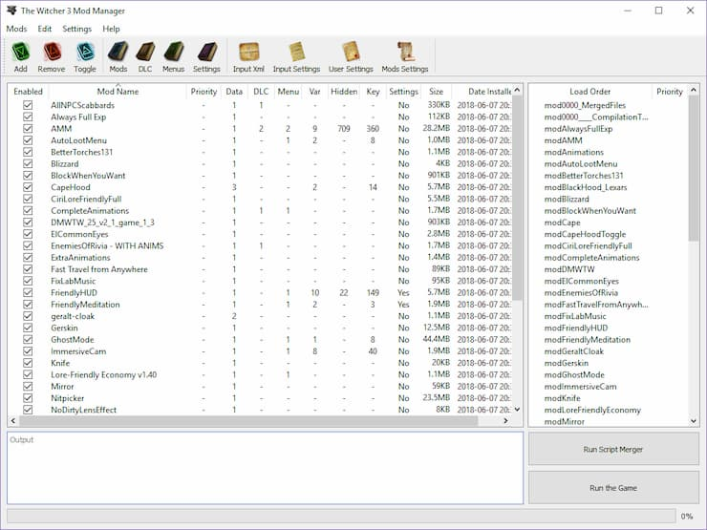Click mod list scroll down arrow
Screen dimensions: 707x530
pos(517,410)
